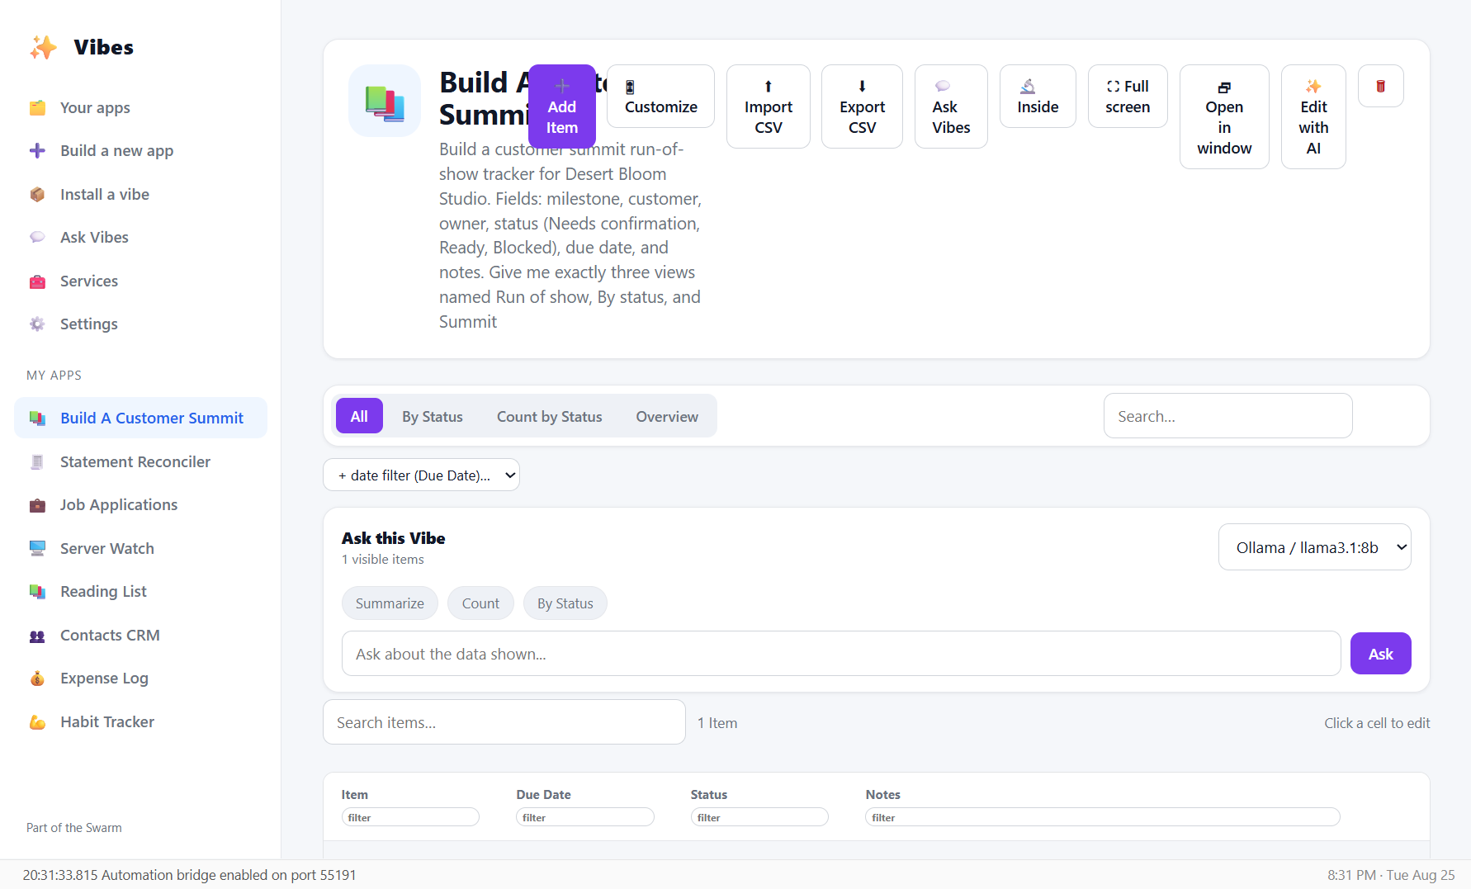Click the Search items input field
1471x889 pixels.
point(504,722)
